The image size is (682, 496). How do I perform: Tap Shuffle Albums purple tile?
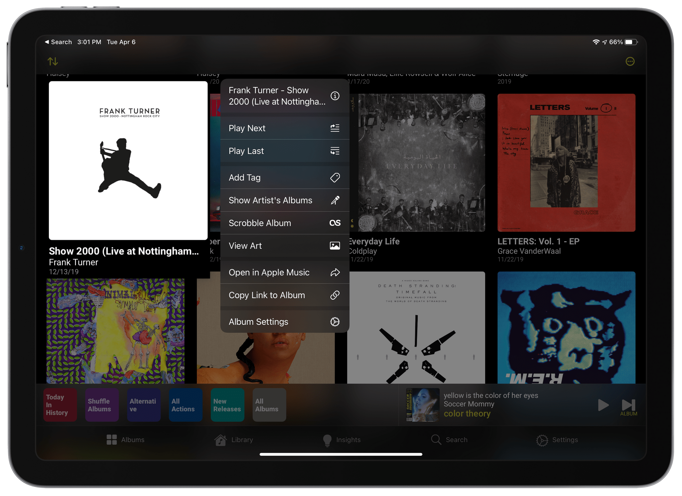(102, 405)
